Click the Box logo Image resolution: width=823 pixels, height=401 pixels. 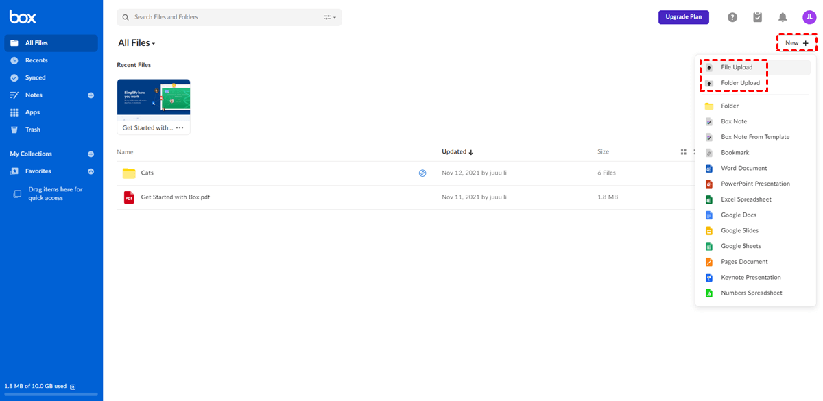point(23,17)
